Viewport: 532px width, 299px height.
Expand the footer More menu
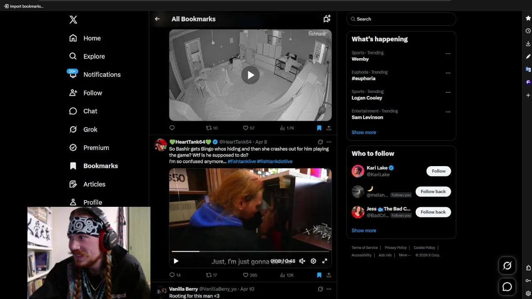[x=404, y=255]
